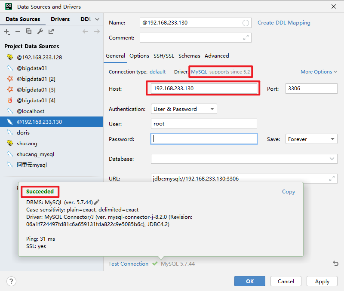Click the 'SSL: yes' text
The height and width of the screenshot is (291, 344).
tap(36, 246)
